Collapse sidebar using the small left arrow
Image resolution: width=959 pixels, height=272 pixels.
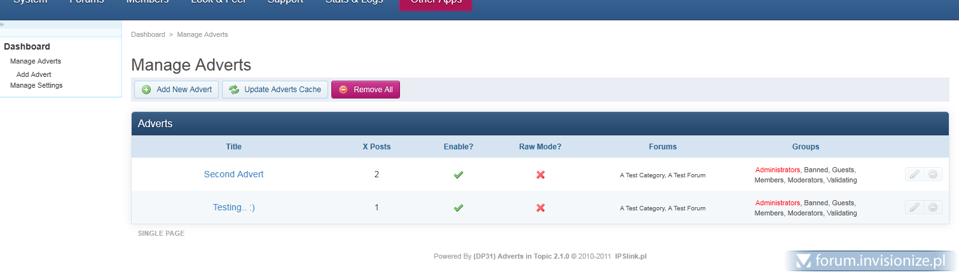[x=3, y=24]
